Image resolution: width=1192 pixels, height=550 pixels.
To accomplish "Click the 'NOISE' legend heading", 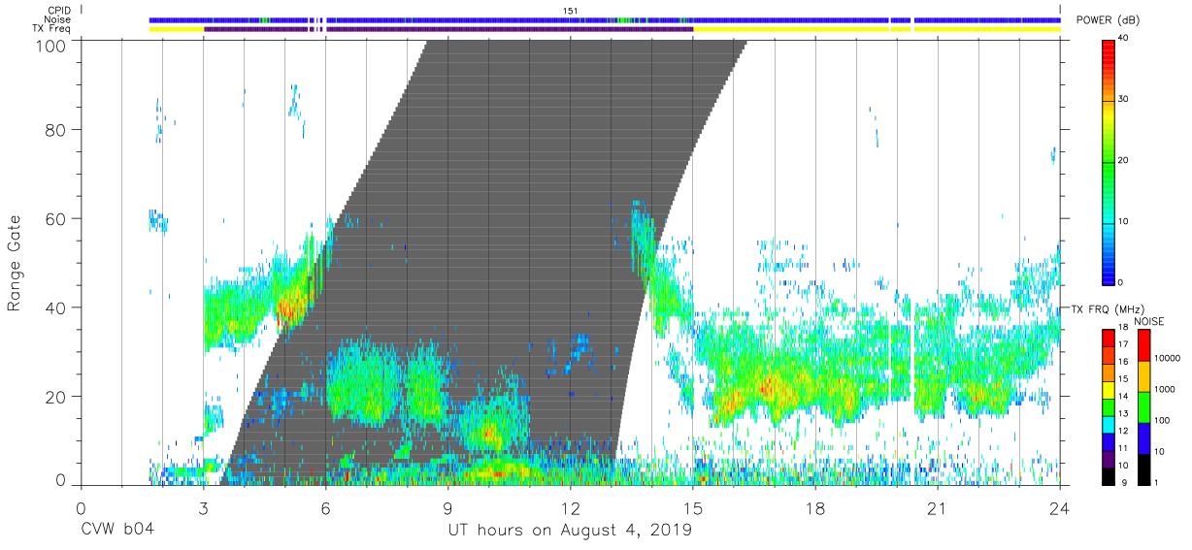I will 1151,321.
